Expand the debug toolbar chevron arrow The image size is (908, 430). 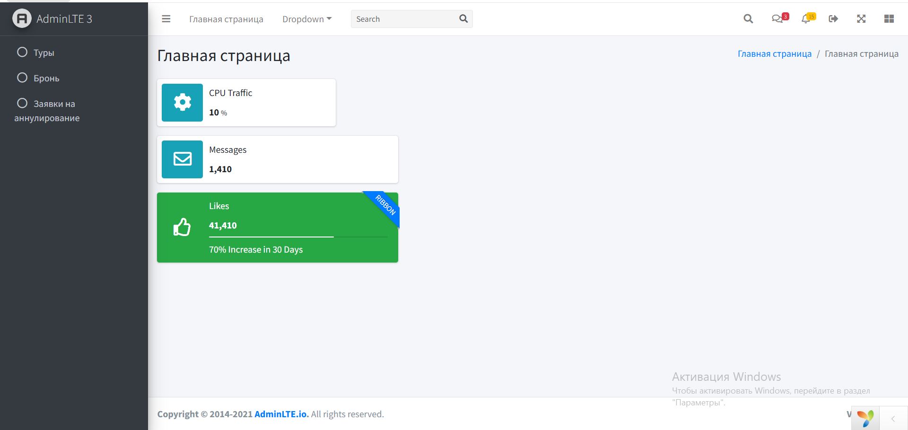(893, 419)
